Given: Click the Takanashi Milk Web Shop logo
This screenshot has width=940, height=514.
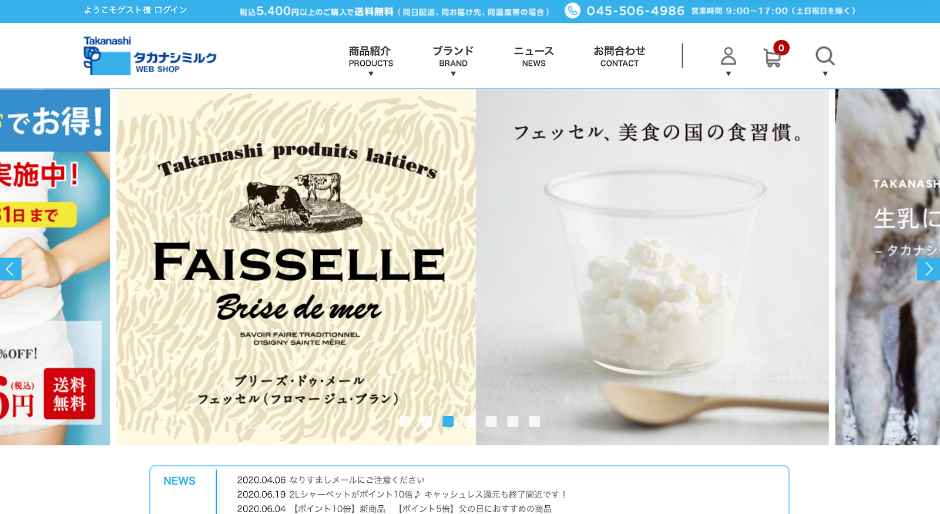Looking at the screenshot, I should pyautogui.click(x=150, y=56).
